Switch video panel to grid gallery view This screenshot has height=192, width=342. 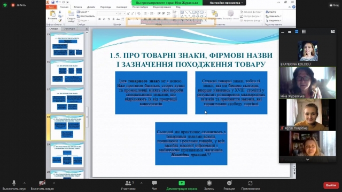tap(304, 31)
